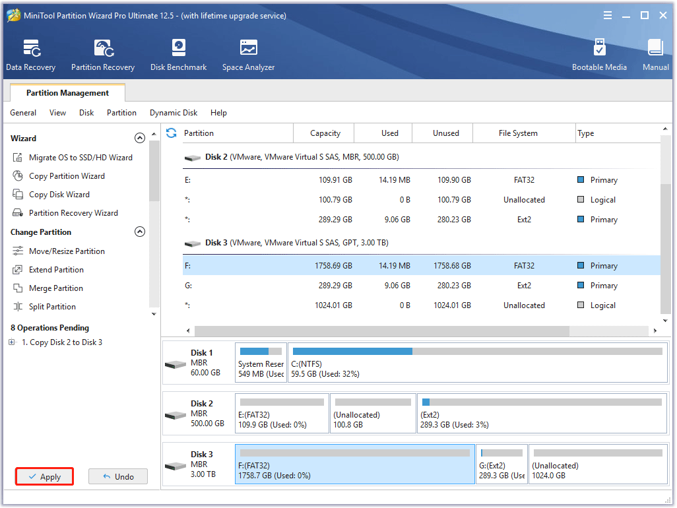Collapse the Change Partition section
Image resolution: width=677 pixels, height=508 pixels.
pyautogui.click(x=139, y=232)
